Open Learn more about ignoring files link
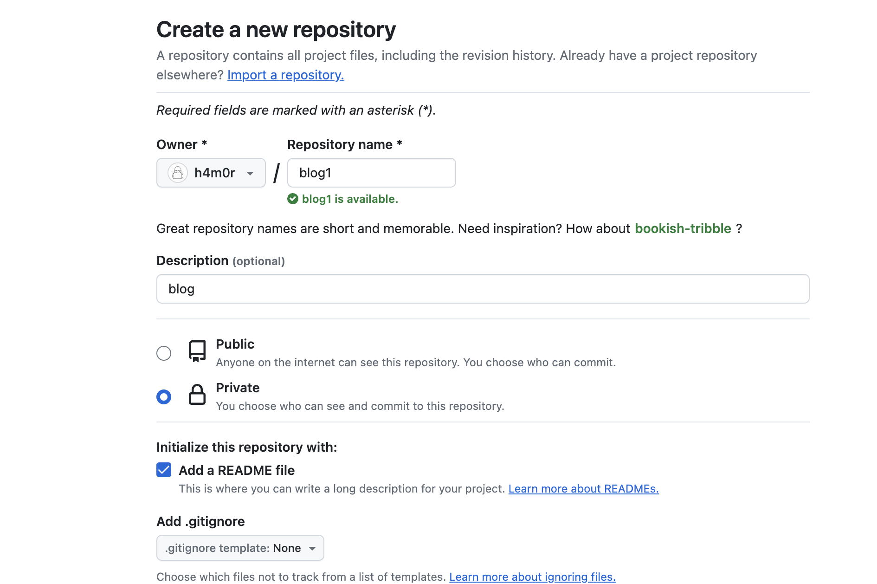 532,577
